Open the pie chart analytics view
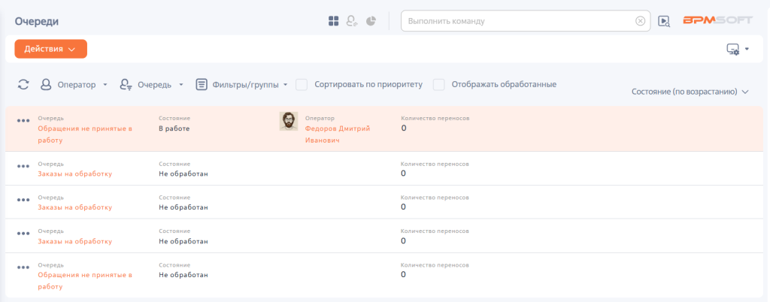770x302 pixels. pyautogui.click(x=371, y=21)
